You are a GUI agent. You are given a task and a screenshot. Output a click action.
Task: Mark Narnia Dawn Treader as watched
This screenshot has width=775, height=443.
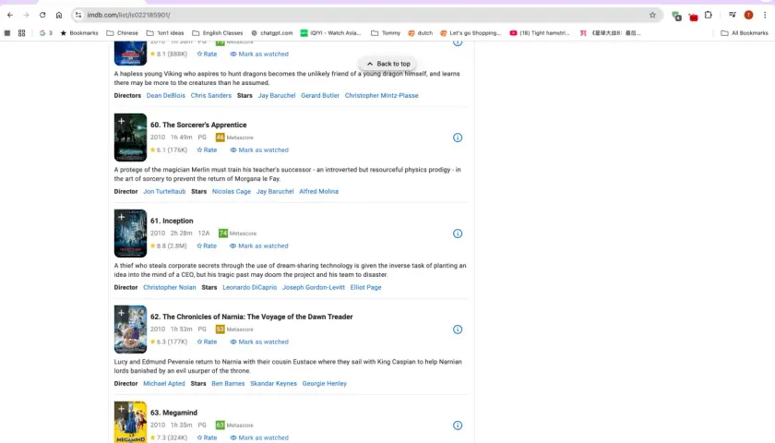(x=259, y=341)
